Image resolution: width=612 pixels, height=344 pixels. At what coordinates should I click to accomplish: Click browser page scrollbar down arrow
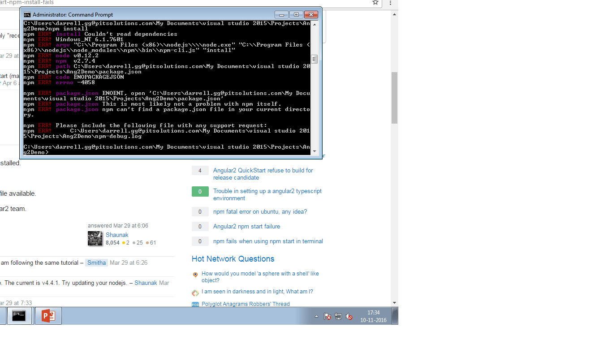(395, 303)
